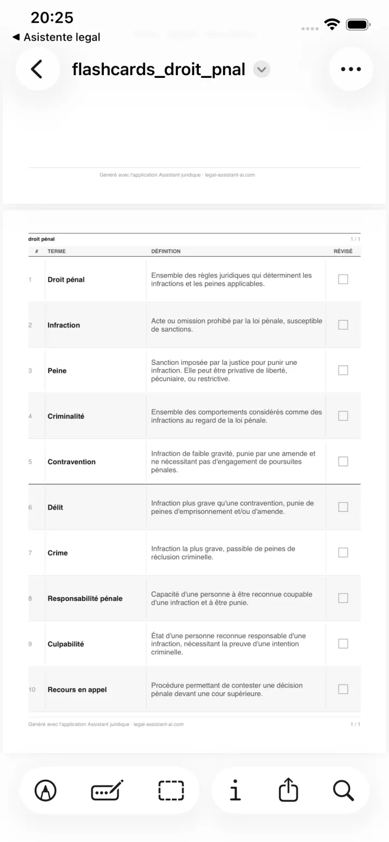Open the form fill signature tool
Image resolution: width=389 pixels, height=842 pixels.
point(107,791)
